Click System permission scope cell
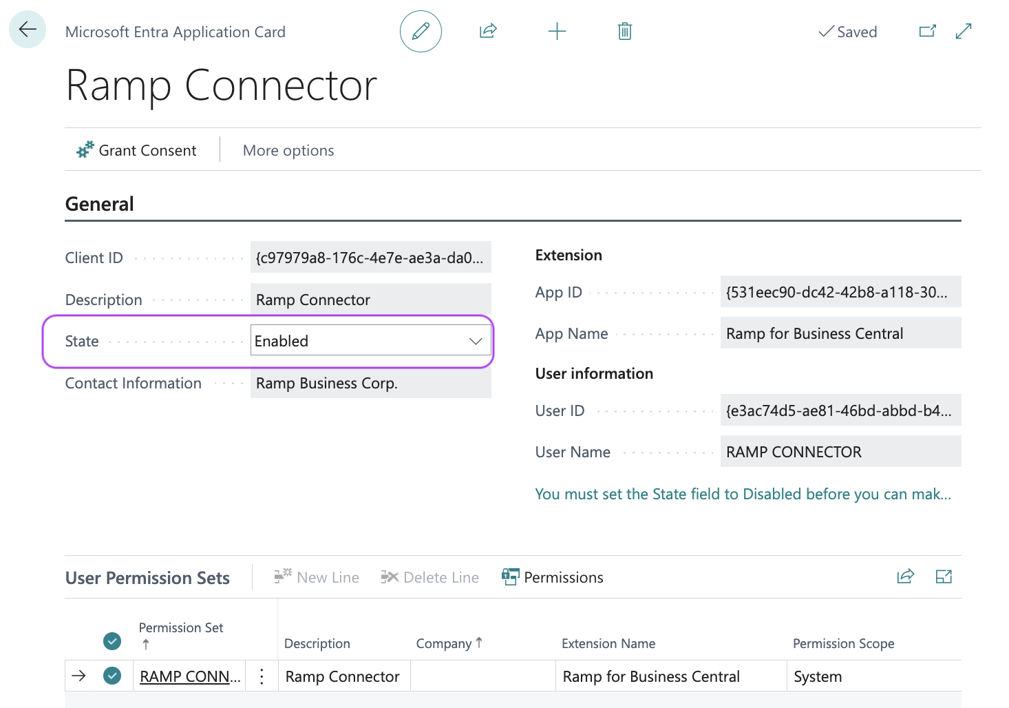 coord(874,676)
